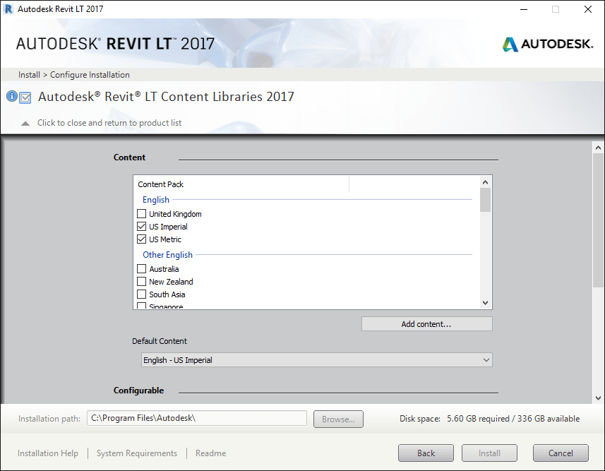Click the Install button
605x471 pixels.
point(490,453)
